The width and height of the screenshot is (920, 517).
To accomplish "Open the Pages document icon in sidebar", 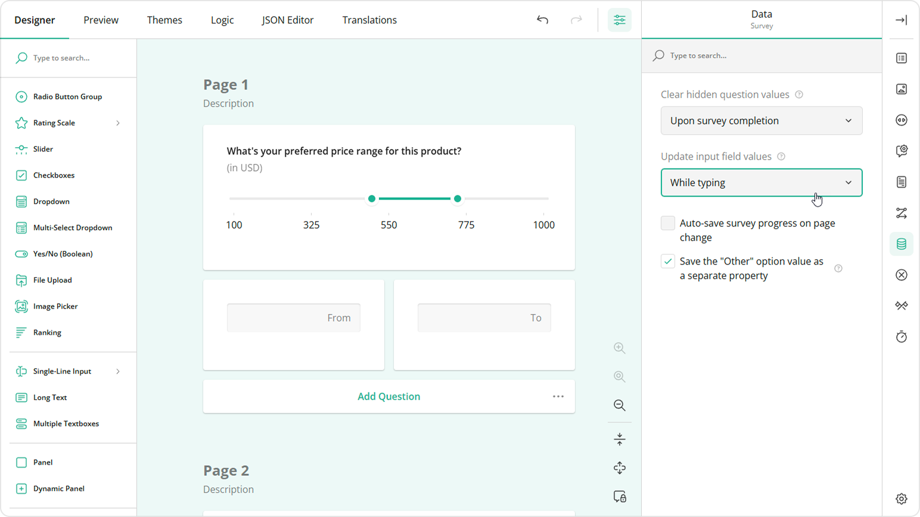I will pyautogui.click(x=902, y=182).
